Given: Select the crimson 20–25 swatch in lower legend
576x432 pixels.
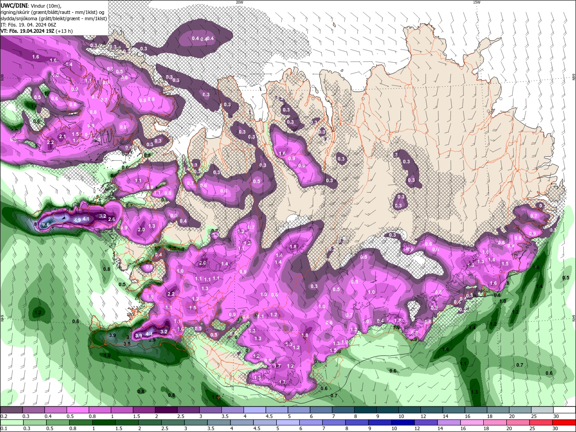Looking at the screenshot, I should pyautogui.click(x=541, y=422).
